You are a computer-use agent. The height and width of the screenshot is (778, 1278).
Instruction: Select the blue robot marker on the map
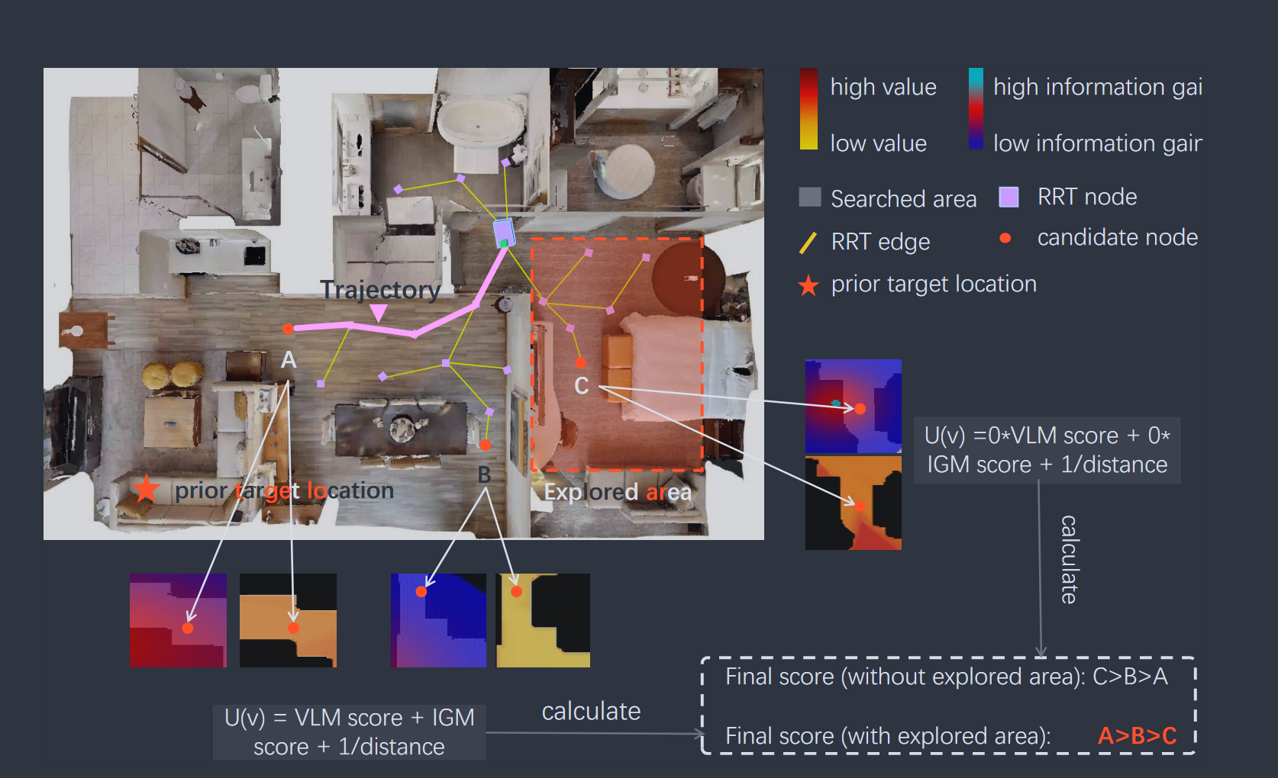pyautogui.click(x=503, y=232)
